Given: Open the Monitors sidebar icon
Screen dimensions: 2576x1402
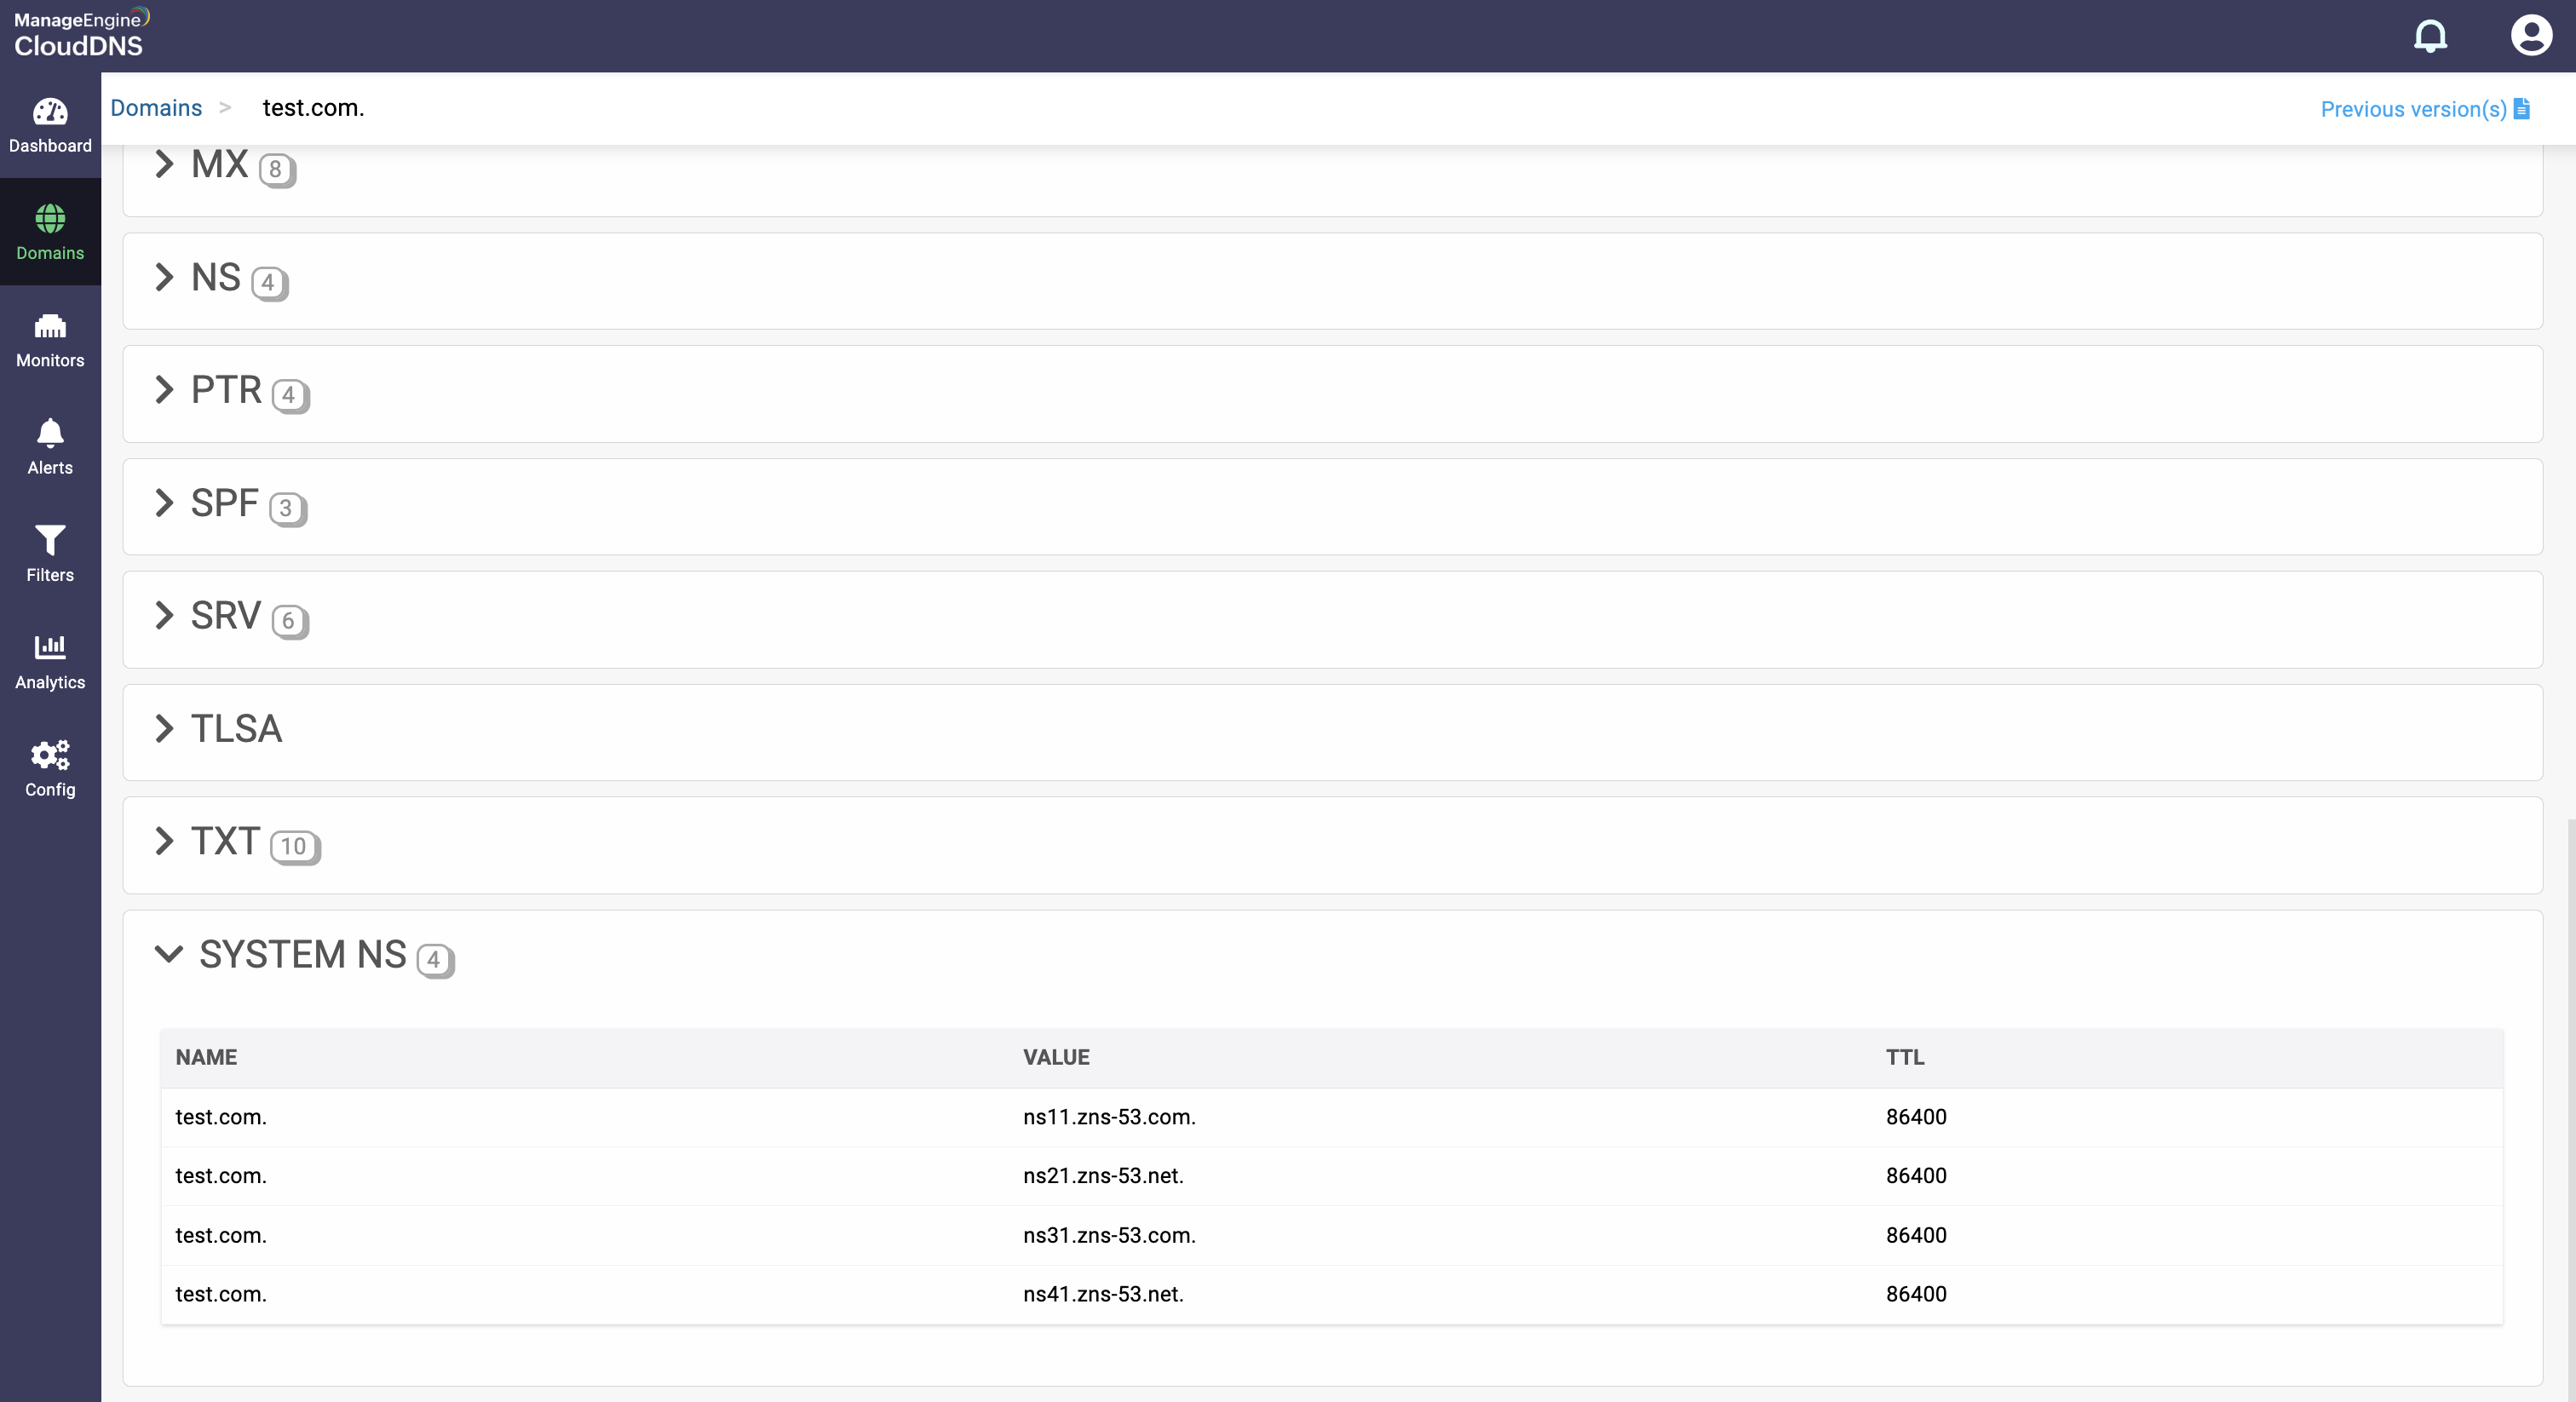Looking at the screenshot, I should (50, 326).
